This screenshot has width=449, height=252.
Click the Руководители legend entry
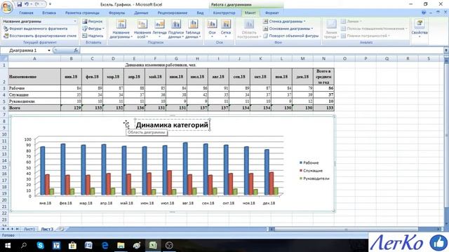point(314,178)
